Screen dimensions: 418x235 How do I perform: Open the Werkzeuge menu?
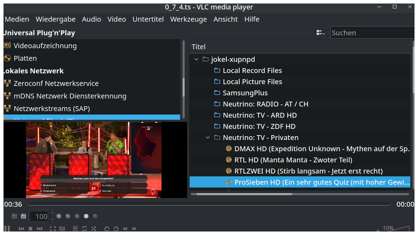click(189, 19)
